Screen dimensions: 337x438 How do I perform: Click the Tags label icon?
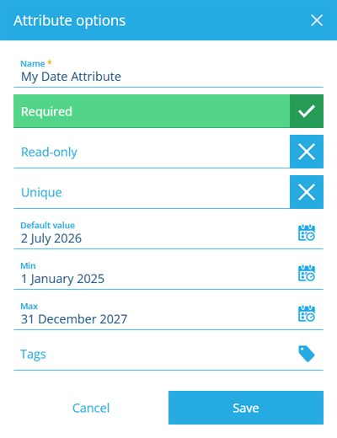[307, 354]
